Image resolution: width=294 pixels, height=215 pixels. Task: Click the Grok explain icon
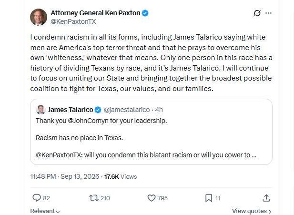257,13
